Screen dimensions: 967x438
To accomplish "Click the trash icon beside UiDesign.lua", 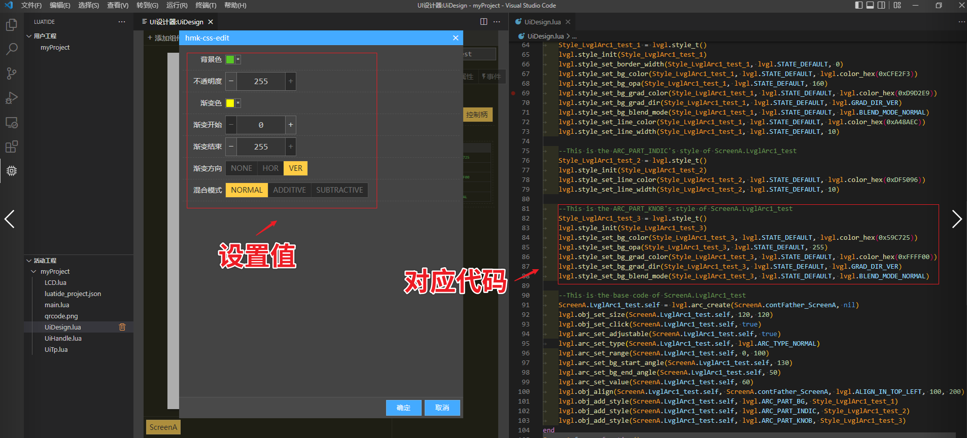I will pyautogui.click(x=122, y=327).
